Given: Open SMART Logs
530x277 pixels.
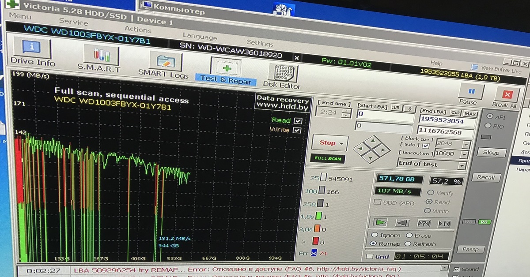Looking at the screenshot, I should click(165, 65).
